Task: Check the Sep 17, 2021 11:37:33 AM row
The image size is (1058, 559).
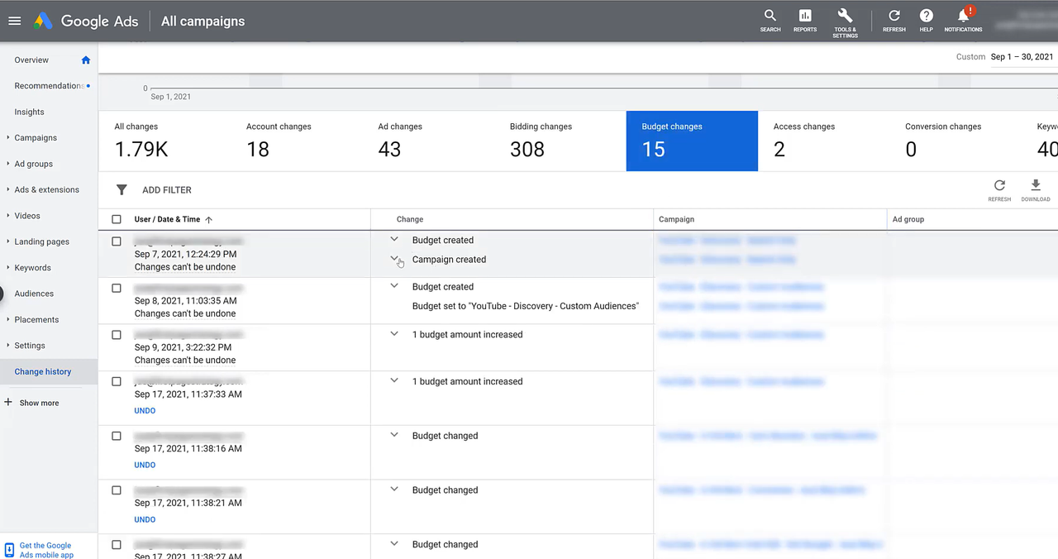Action: click(117, 381)
